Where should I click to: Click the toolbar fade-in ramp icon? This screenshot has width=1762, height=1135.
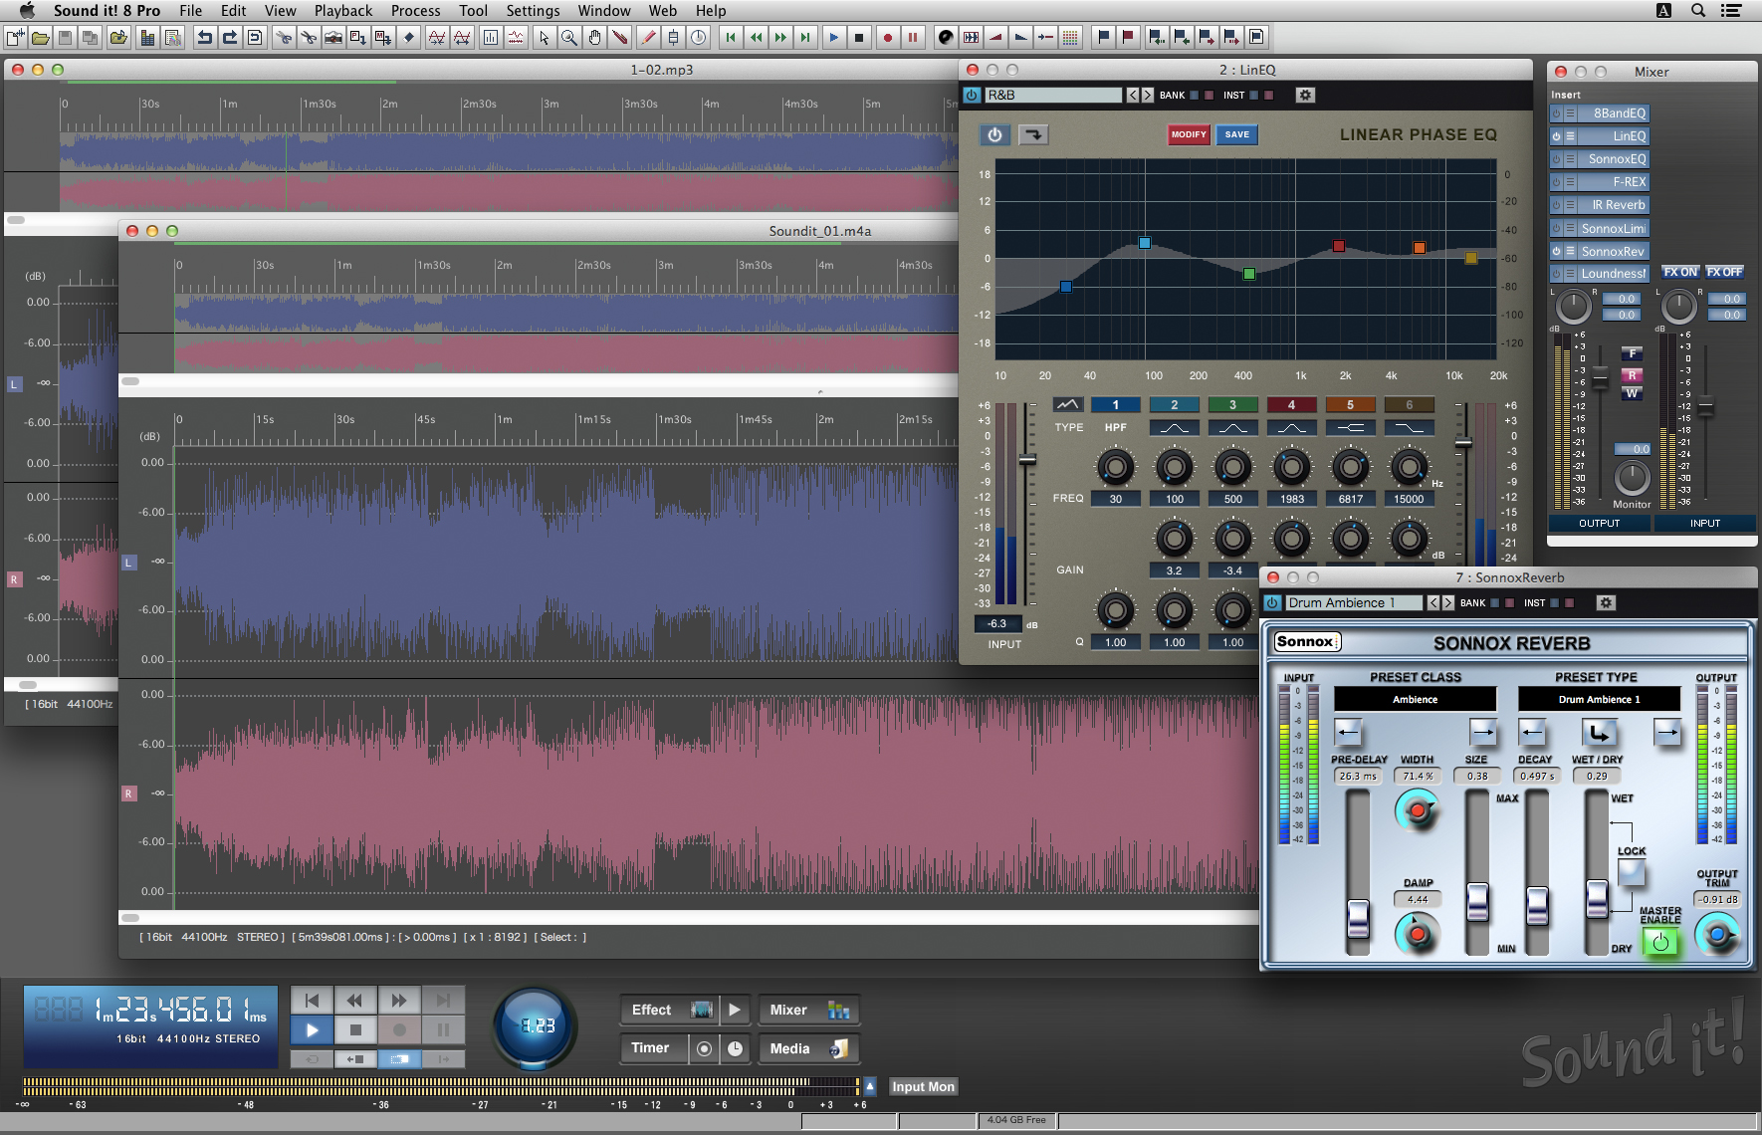click(x=995, y=38)
